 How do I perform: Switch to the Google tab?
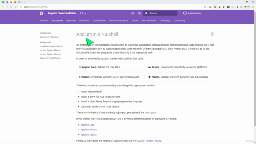point(19,2)
